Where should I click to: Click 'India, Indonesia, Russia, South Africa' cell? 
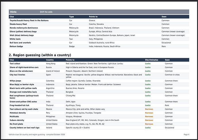click(104, 46)
